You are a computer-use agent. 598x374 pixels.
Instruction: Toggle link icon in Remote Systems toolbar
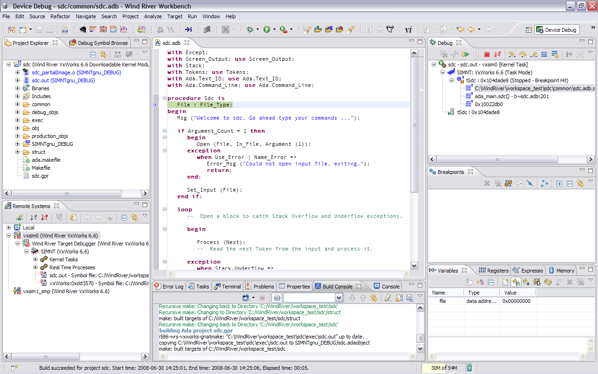(135, 217)
